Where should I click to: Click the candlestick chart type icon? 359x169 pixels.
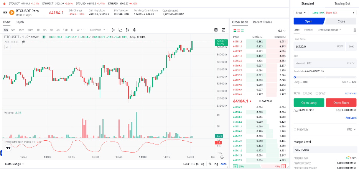113,30
